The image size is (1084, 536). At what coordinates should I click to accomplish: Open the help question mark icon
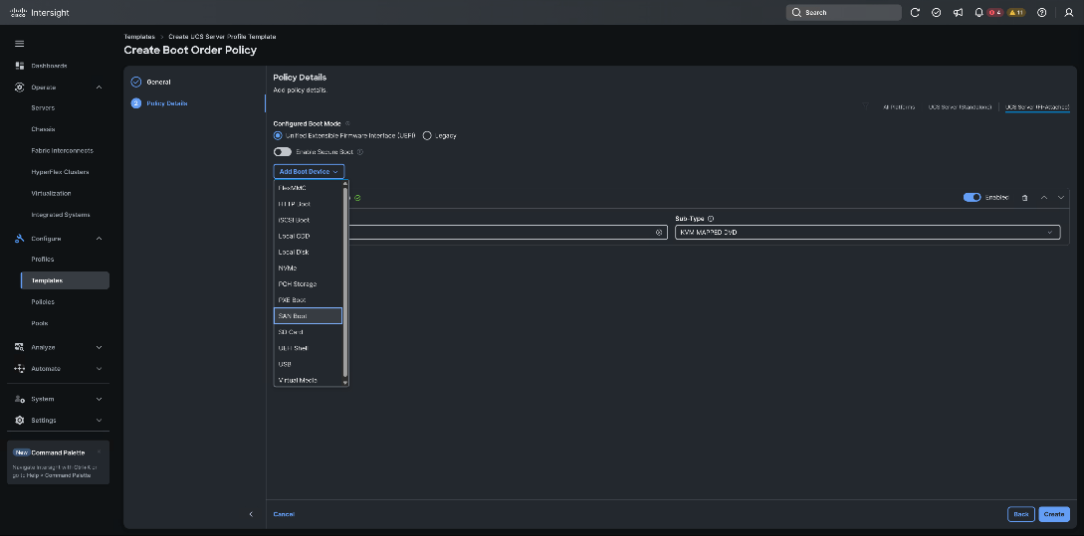pos(1042,13)
